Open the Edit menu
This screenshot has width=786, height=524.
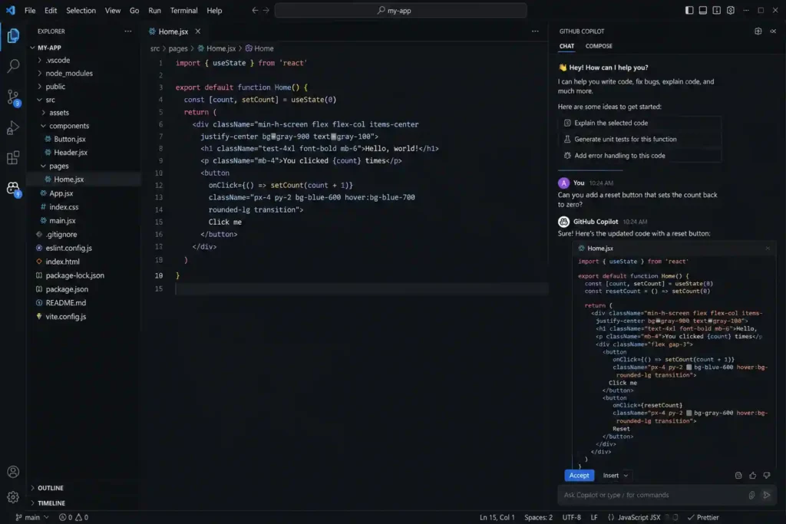(51, 10)
